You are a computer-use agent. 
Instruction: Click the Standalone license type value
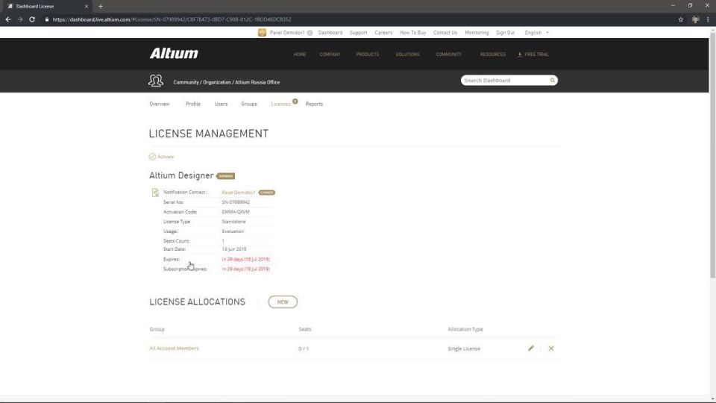point(233,222)
